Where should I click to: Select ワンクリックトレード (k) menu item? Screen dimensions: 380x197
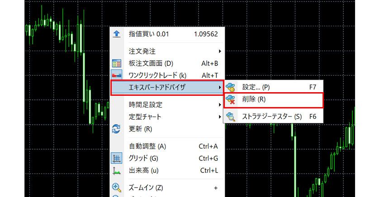(167, 75)
